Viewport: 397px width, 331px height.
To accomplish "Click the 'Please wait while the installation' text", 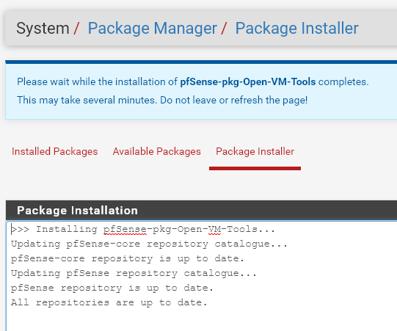I will point(97,81).
